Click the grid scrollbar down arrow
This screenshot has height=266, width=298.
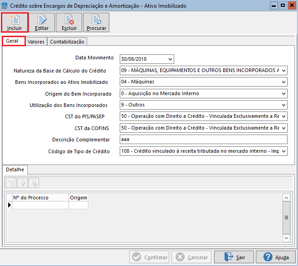click(x=286, y=238)
